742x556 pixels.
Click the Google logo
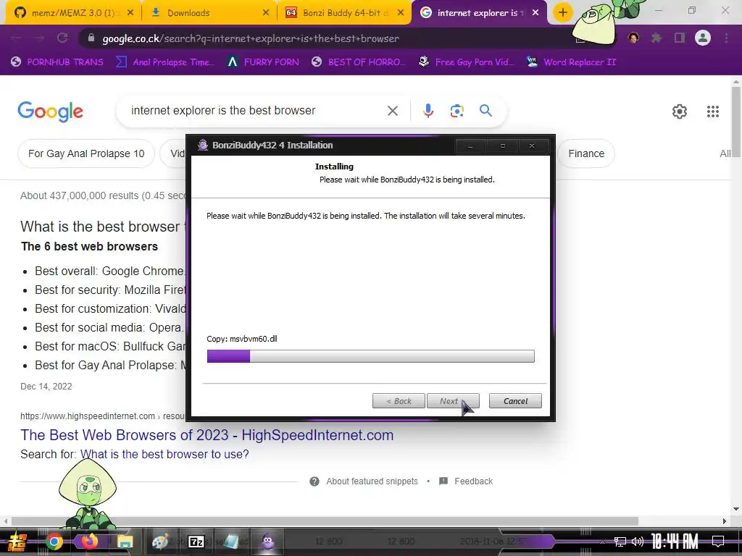click(x=50, y=111)
